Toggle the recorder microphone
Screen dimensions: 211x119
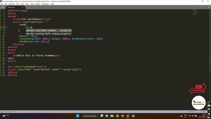pos(209,114)
